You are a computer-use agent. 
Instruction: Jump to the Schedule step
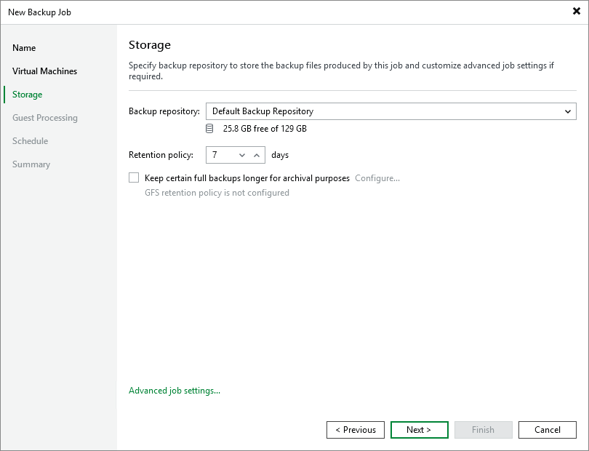point(31,141)
